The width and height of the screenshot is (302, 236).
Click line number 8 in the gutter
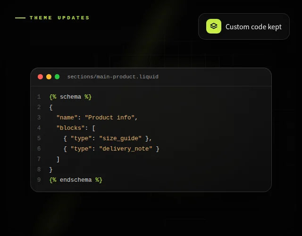(x=39, y=169)
